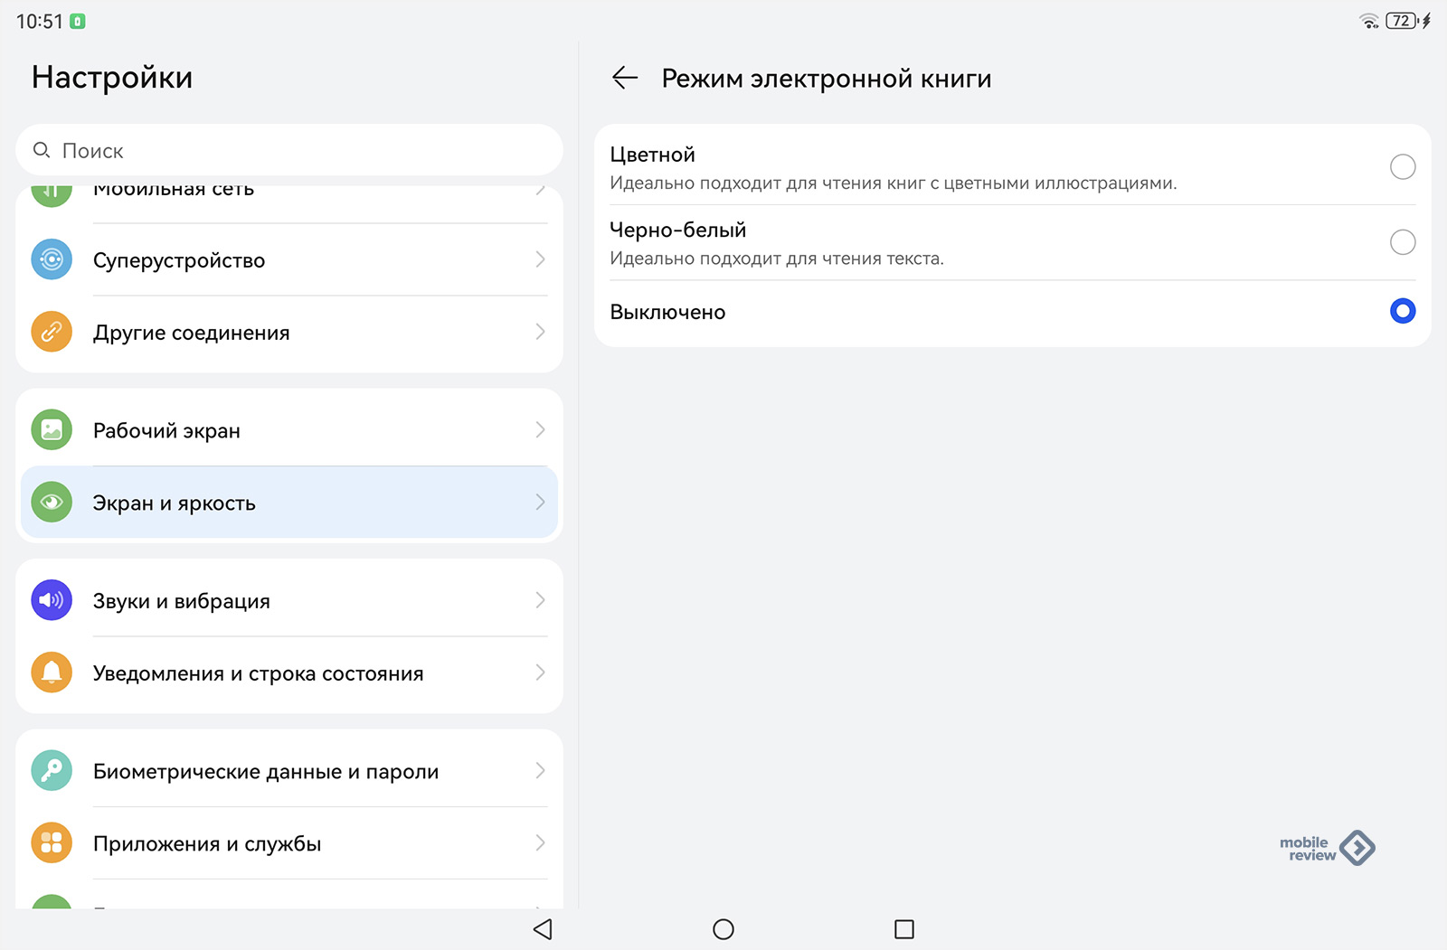The height and width of the screenshot is (950, 1447).
Task: Select the Цветной radio button
Action: tap(1402, 167)
